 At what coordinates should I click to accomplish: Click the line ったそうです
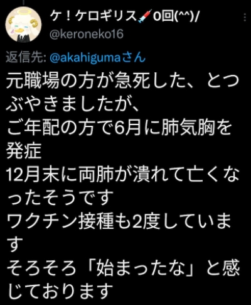coord(58,197)
